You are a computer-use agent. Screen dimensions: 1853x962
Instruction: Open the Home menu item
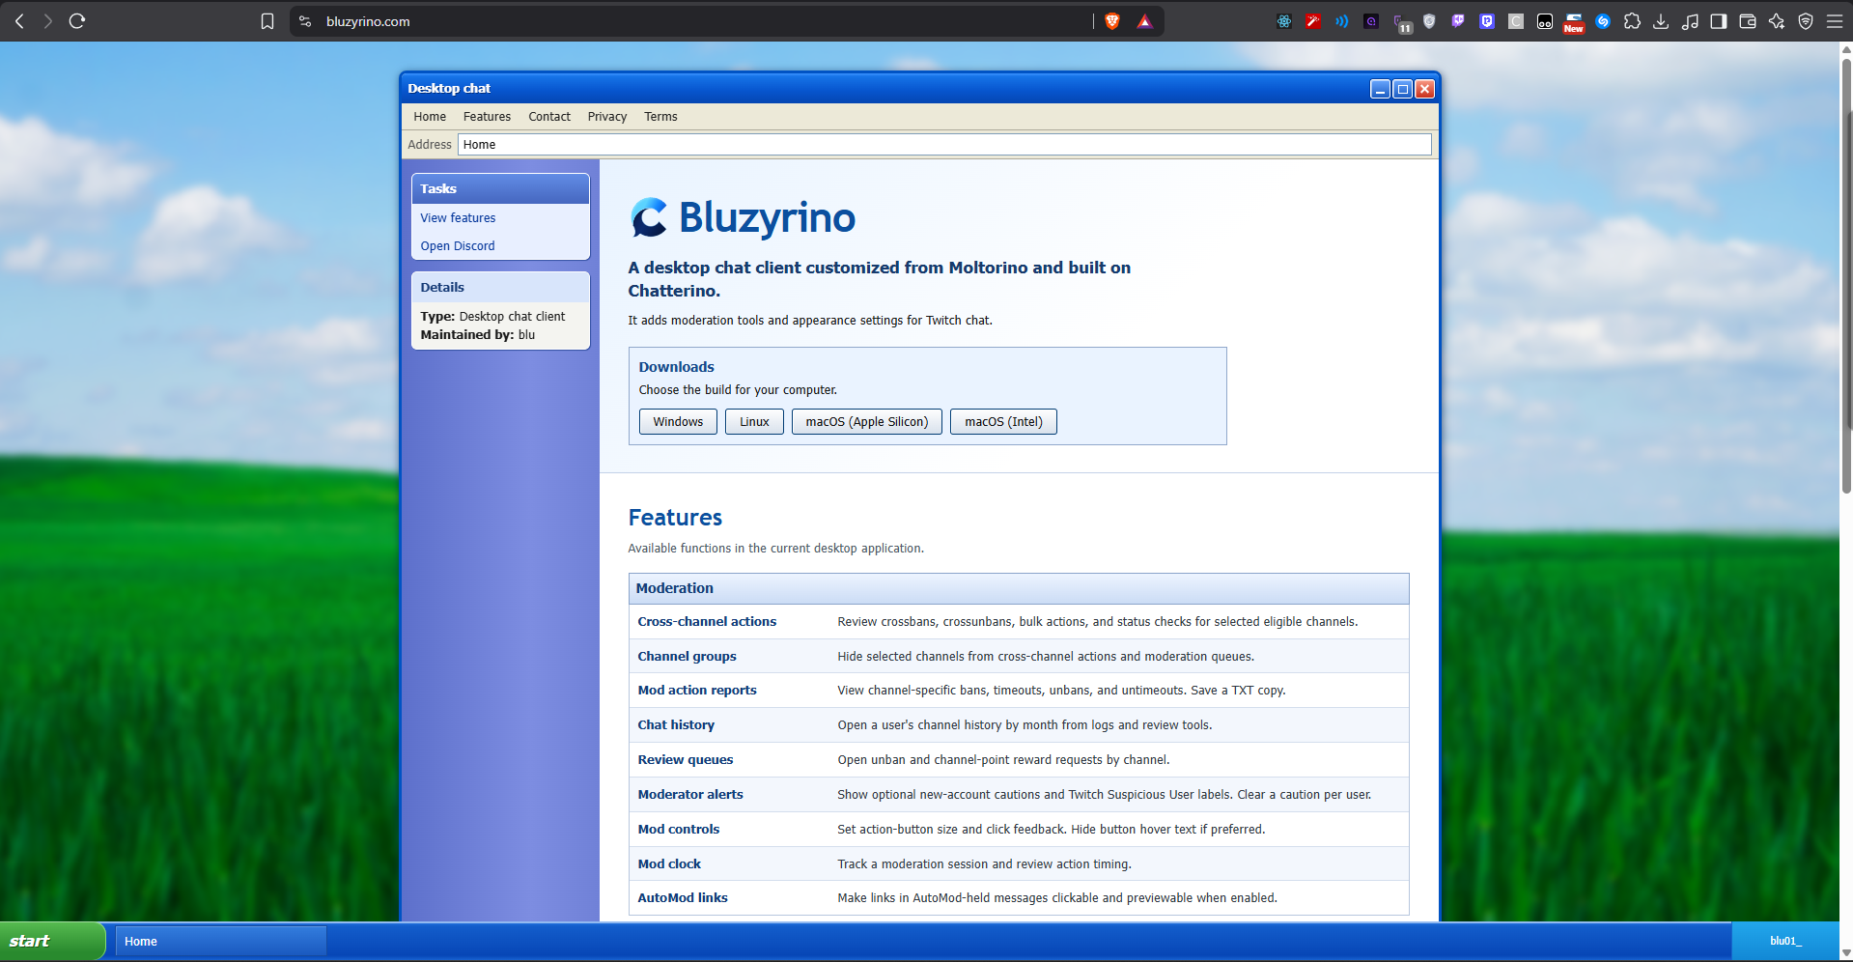click(430, 117)
